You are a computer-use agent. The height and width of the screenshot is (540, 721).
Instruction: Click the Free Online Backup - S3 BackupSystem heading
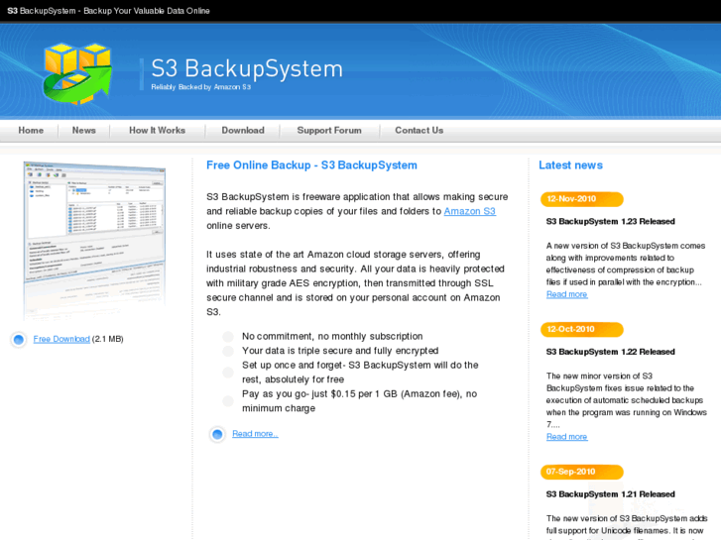[311, 165]
